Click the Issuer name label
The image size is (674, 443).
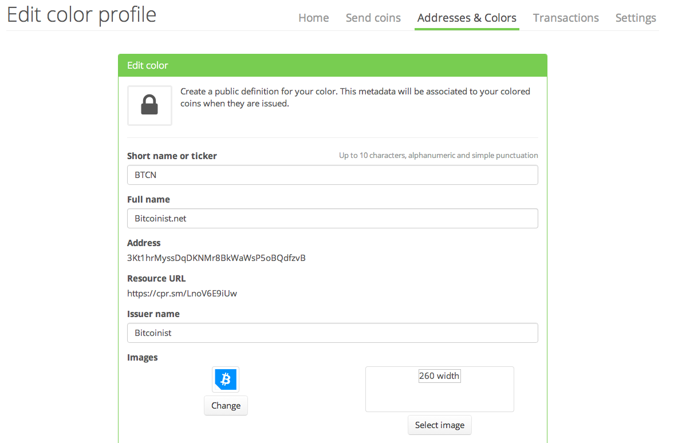tap(153, 314)
